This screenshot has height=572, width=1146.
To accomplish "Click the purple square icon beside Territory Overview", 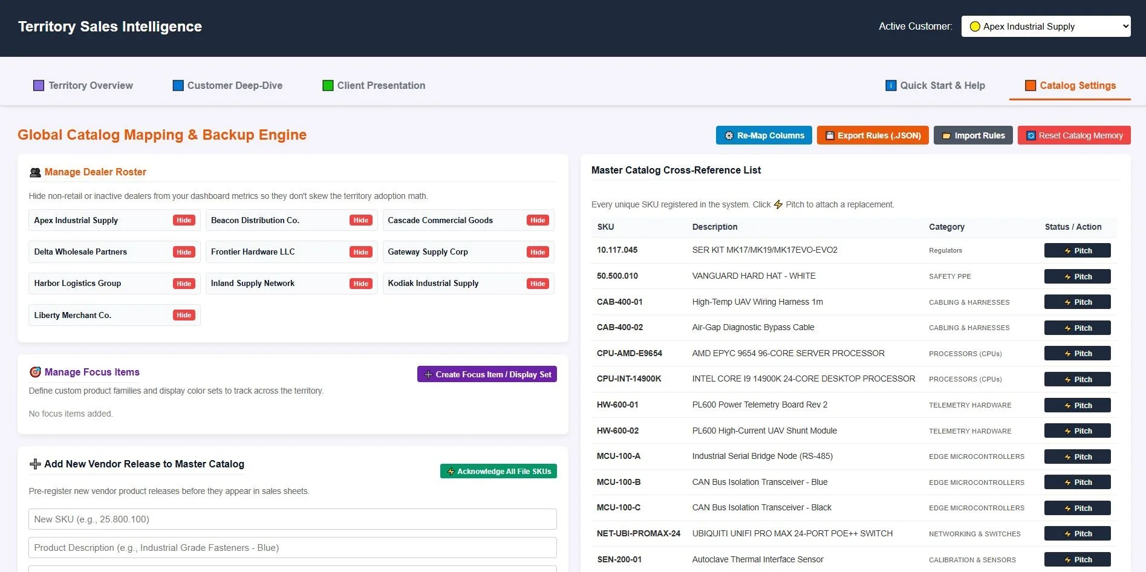I will click(x=39, y=85).
